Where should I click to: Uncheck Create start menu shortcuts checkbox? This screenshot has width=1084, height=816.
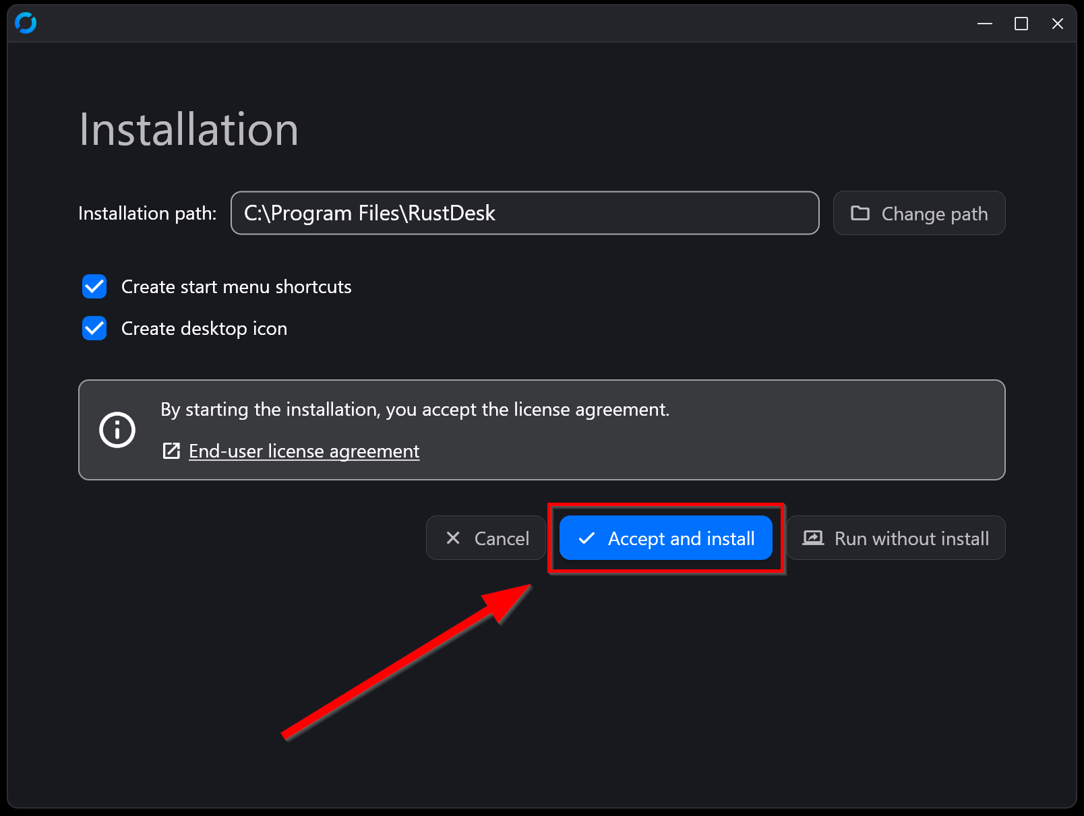(94, 286)
